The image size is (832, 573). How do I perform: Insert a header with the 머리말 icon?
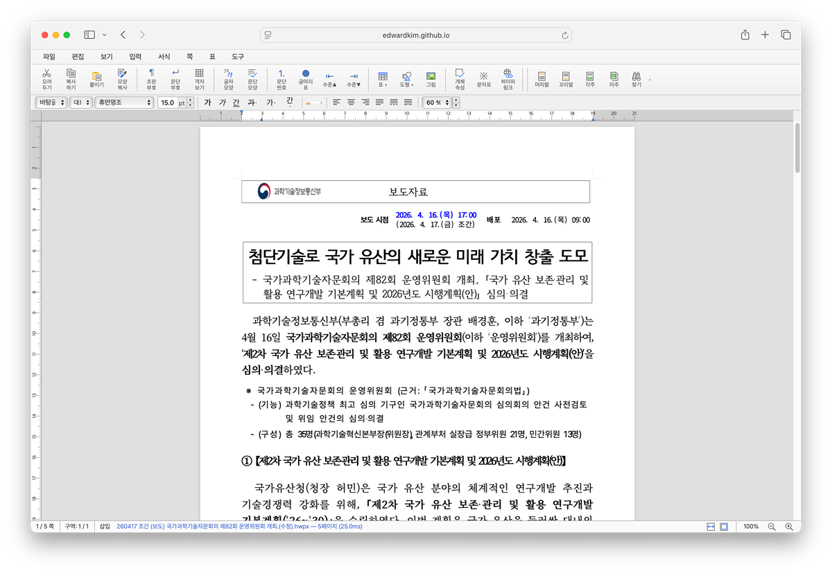click(x=541, y=78)
